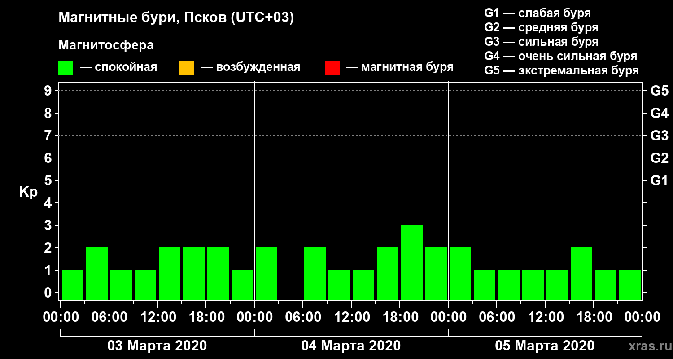The height and width of the screenshot is (359, 673).
Task: Click the first bar on 03 Марта at 00:00
Action: (73, 285)
